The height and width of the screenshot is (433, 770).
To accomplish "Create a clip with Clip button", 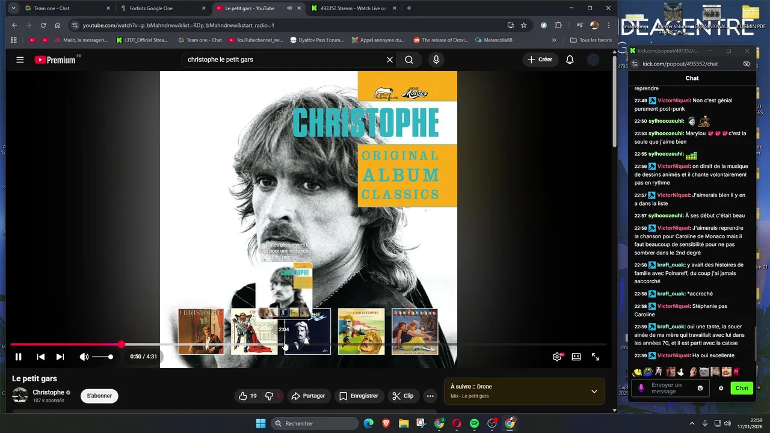I will click(x=402, y=396).
